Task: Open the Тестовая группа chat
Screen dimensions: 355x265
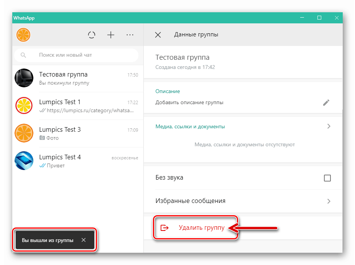Action: [x=78, y=78]
